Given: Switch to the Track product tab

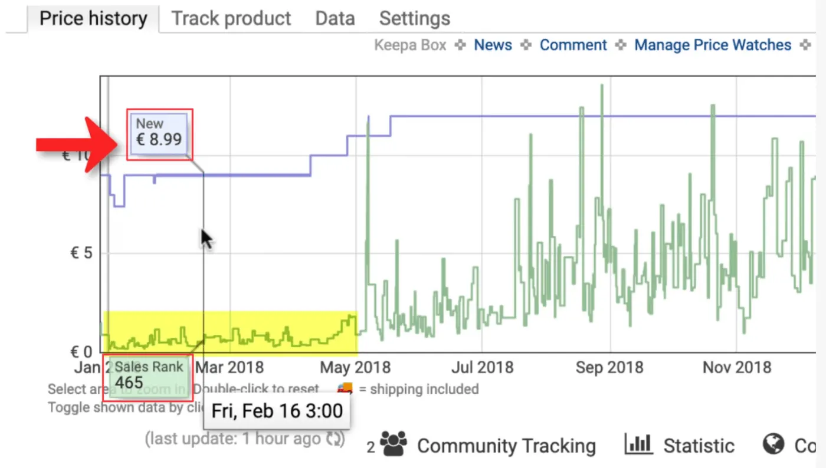Looking at the screenshot, I should 231,19.
